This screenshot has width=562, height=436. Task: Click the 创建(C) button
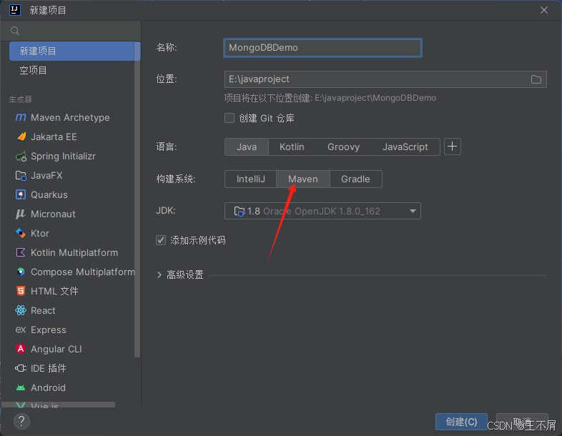[461, 422]
